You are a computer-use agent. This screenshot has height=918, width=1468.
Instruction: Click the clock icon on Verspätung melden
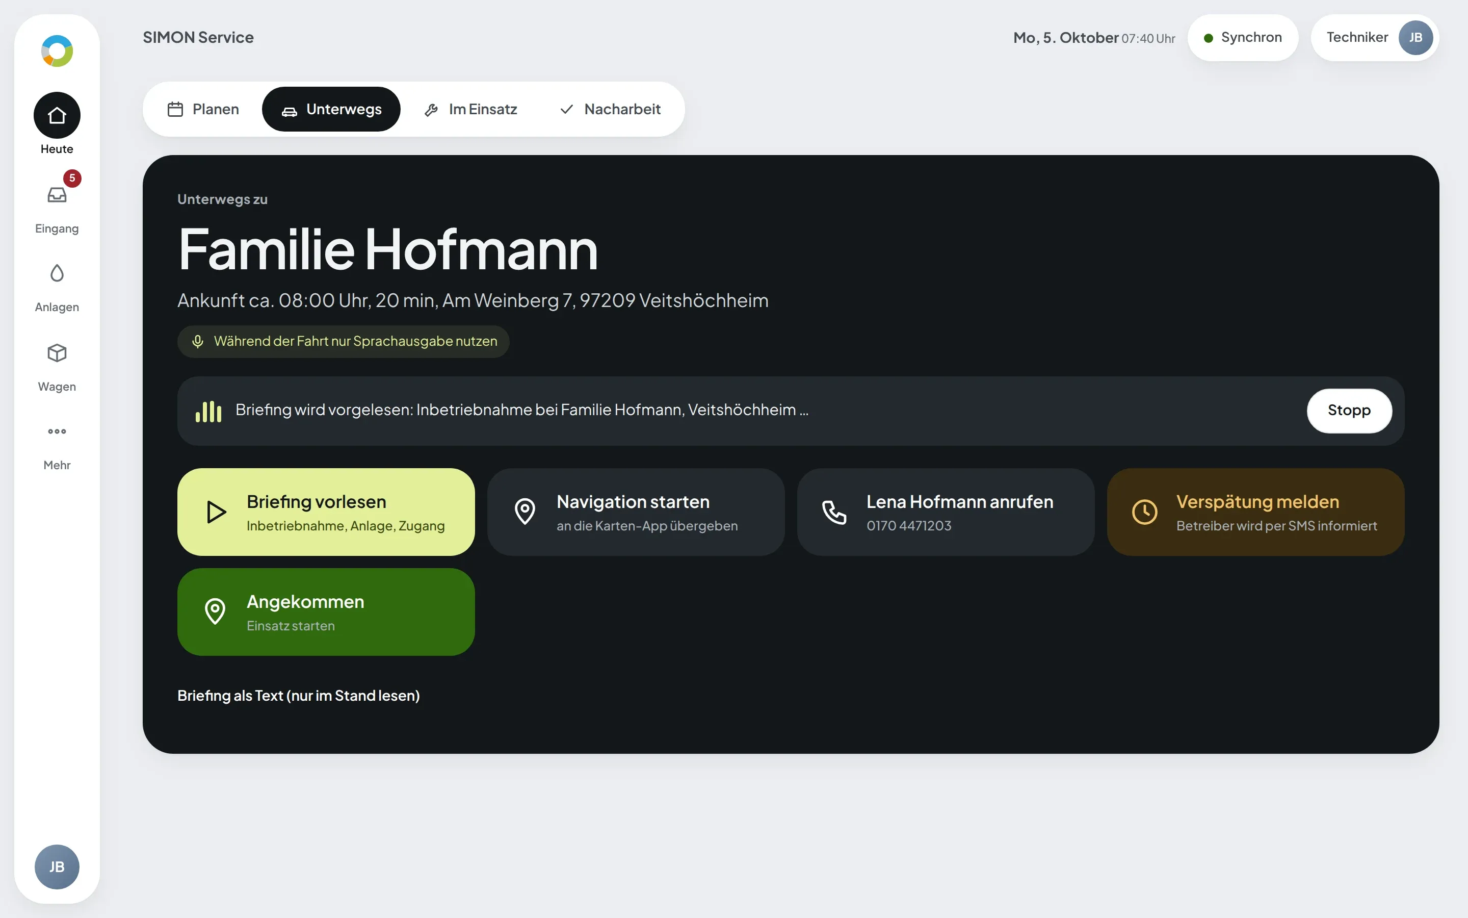tap(1145, 512)
